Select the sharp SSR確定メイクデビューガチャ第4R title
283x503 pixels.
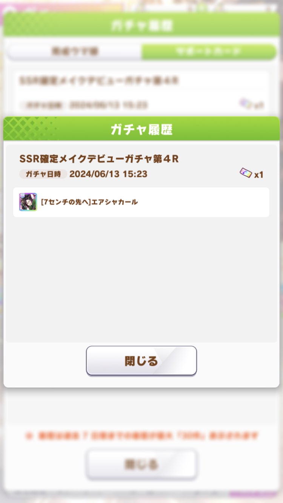99,159
